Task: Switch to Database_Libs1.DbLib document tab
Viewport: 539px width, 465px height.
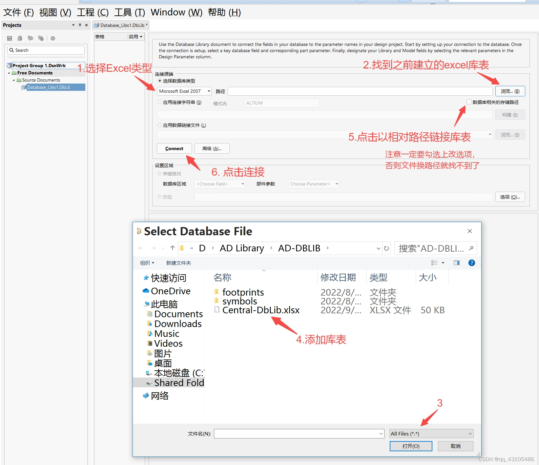Action: coord(121,25)
